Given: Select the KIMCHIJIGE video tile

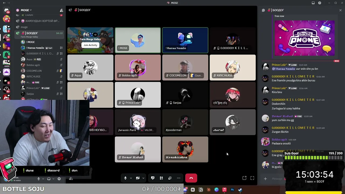Looking at the screenshot, I should (x=233, y=67).
